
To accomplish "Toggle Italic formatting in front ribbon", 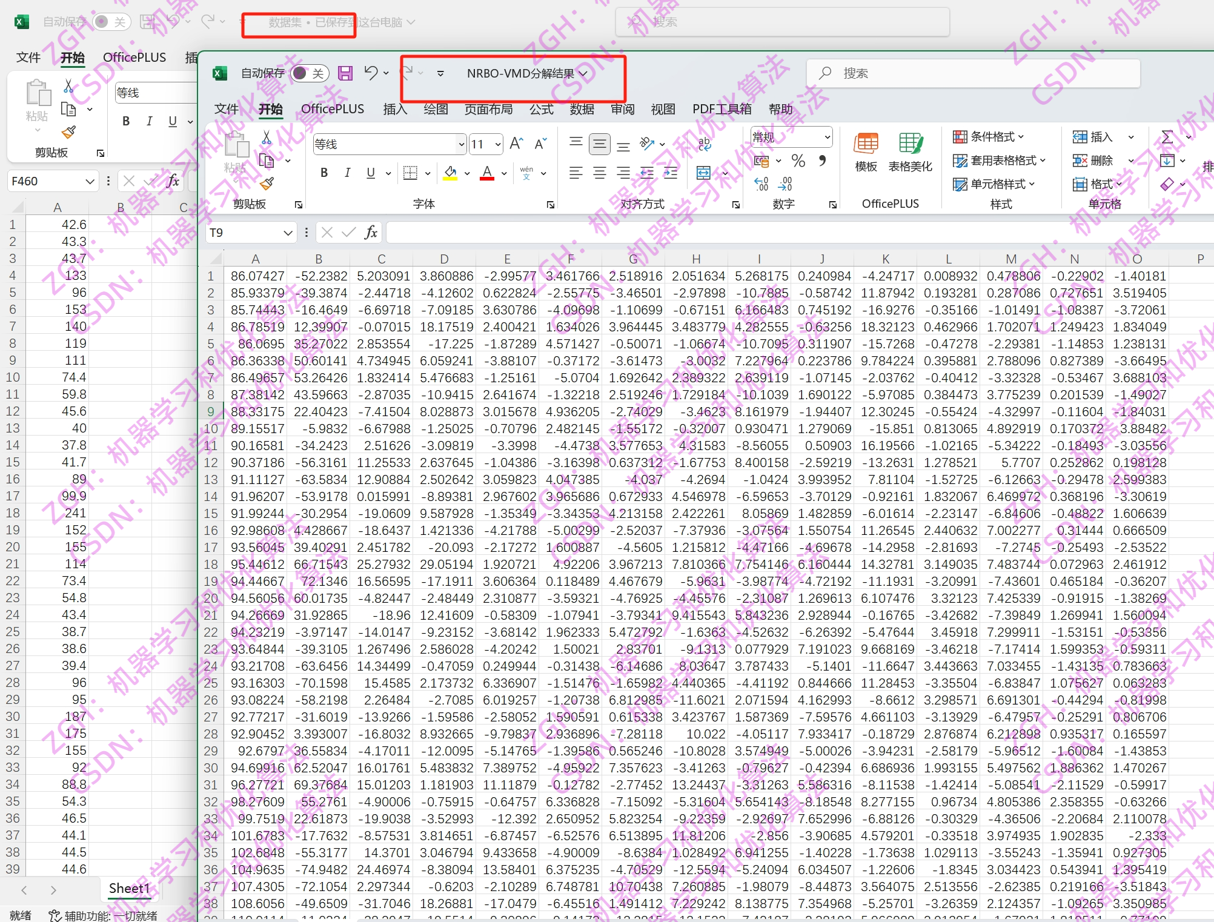I will pos(347,173).
